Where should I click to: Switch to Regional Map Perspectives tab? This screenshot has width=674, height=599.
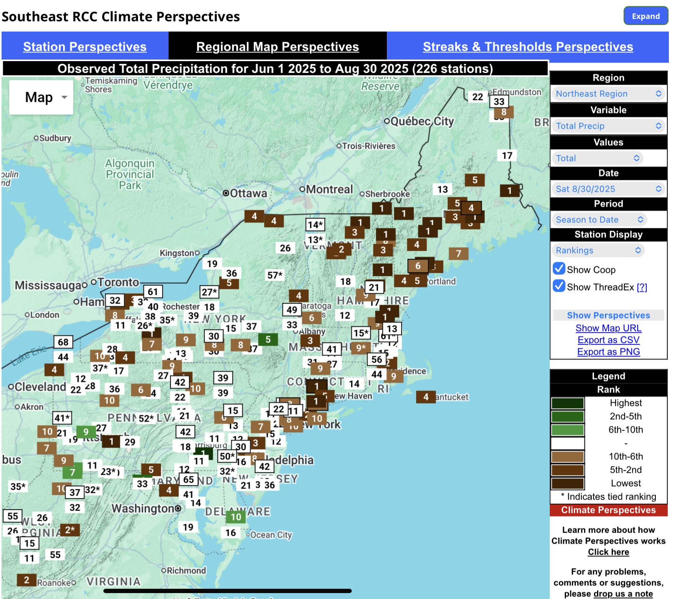(x=278, y=47)
